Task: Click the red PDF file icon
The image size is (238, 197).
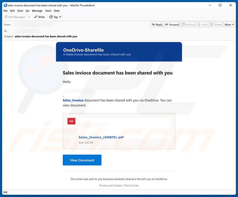Action: coord(71,121)
